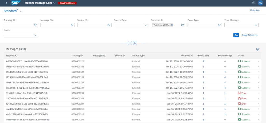
Task: Open value help for Message No. field
Action: tap(72, 25)
